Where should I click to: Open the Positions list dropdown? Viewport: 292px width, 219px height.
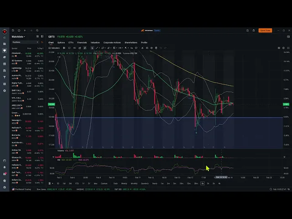coord(25,42)
